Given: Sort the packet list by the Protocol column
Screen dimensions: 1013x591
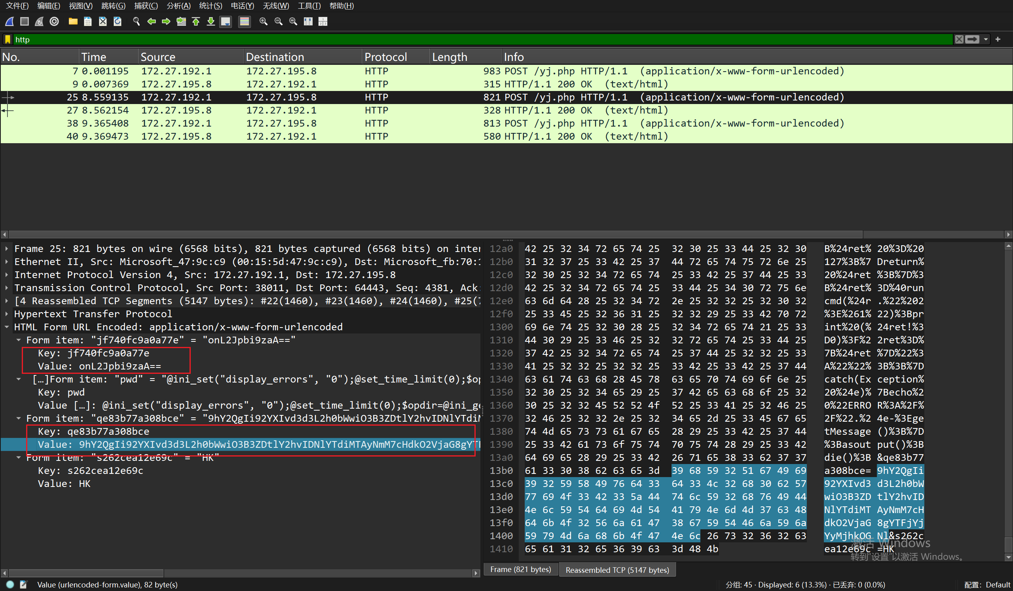Looking at the screenshot, I should pyautogui.click(x=385, y=57).
